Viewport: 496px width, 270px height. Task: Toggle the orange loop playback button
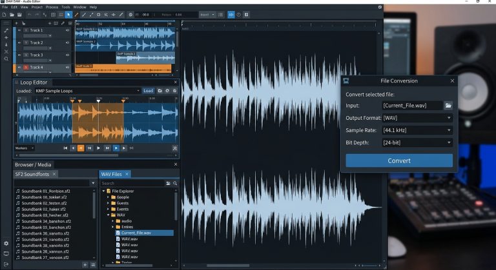point(81,148)
